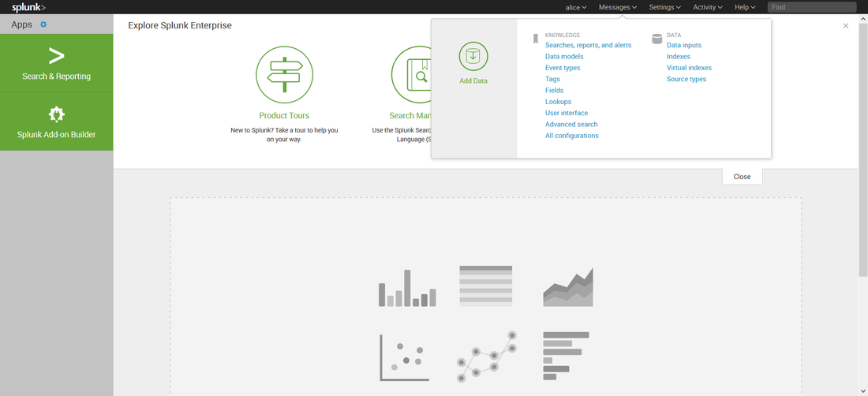
Task: Open the Activity dropdown
Action: tap(708, 7)
